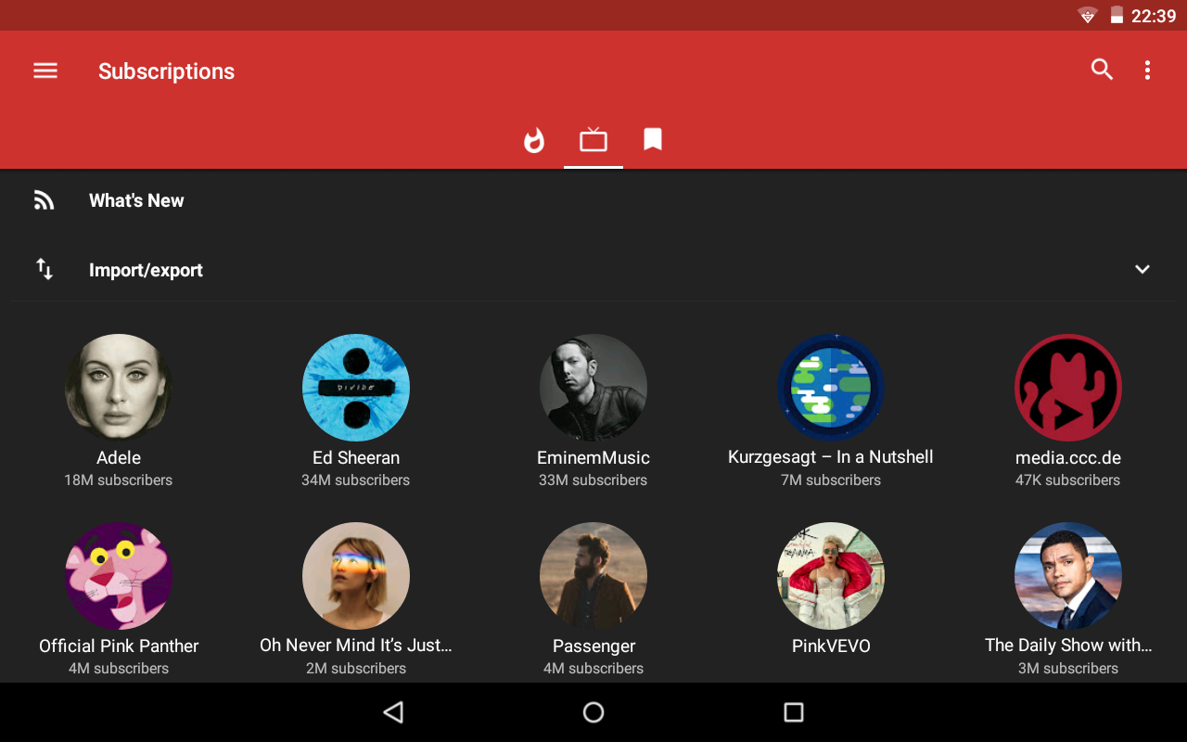Viewport: 1187px width, 742px height.
Task: Open EminemMusic channel avatar
Action: [593, 388]
